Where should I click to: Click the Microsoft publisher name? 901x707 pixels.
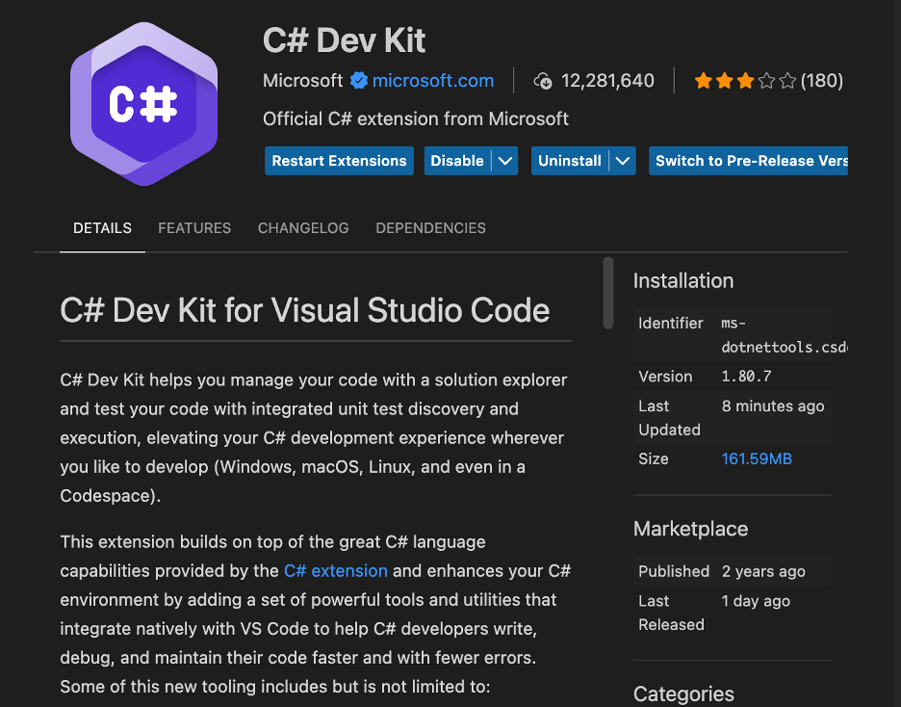303,81
